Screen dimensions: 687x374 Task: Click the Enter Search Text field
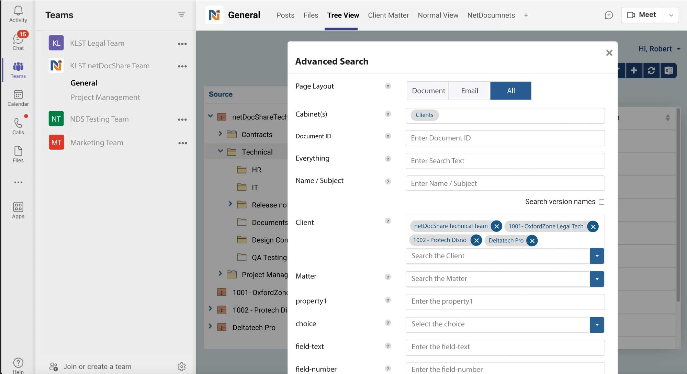pyautogui.click(x=505, y=161)
